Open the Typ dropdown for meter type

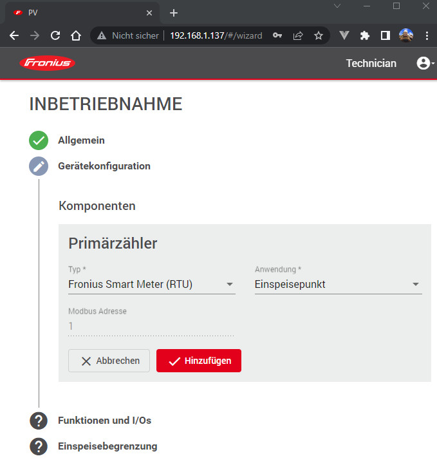click(x=152, y=285)
